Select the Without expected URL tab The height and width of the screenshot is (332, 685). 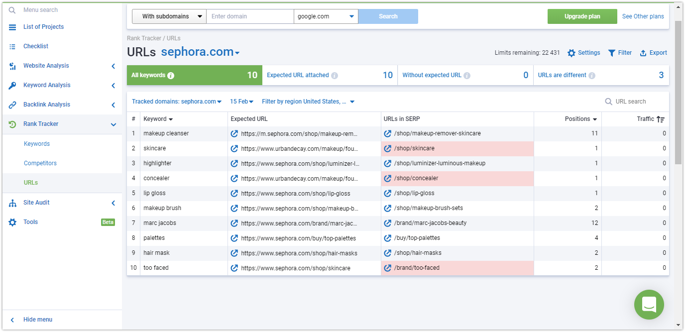(x=465, y=75)
